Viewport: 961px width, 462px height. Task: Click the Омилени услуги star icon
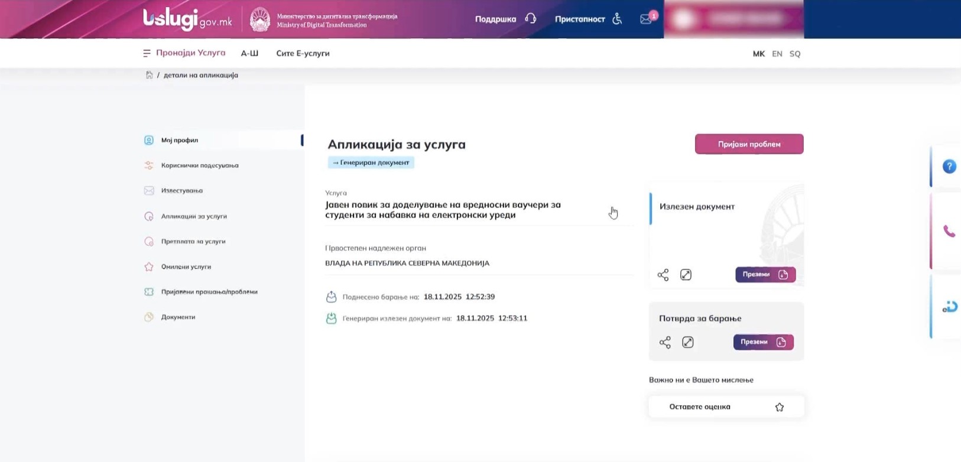click(149, 266)
